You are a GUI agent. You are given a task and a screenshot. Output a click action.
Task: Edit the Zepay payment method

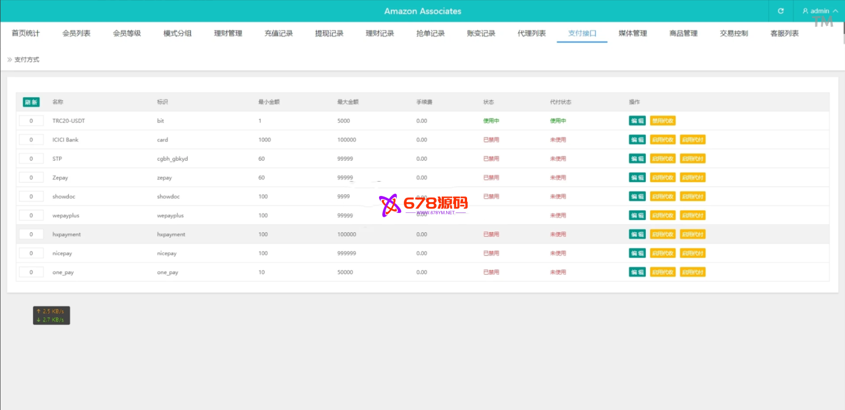tap(637, 178)
